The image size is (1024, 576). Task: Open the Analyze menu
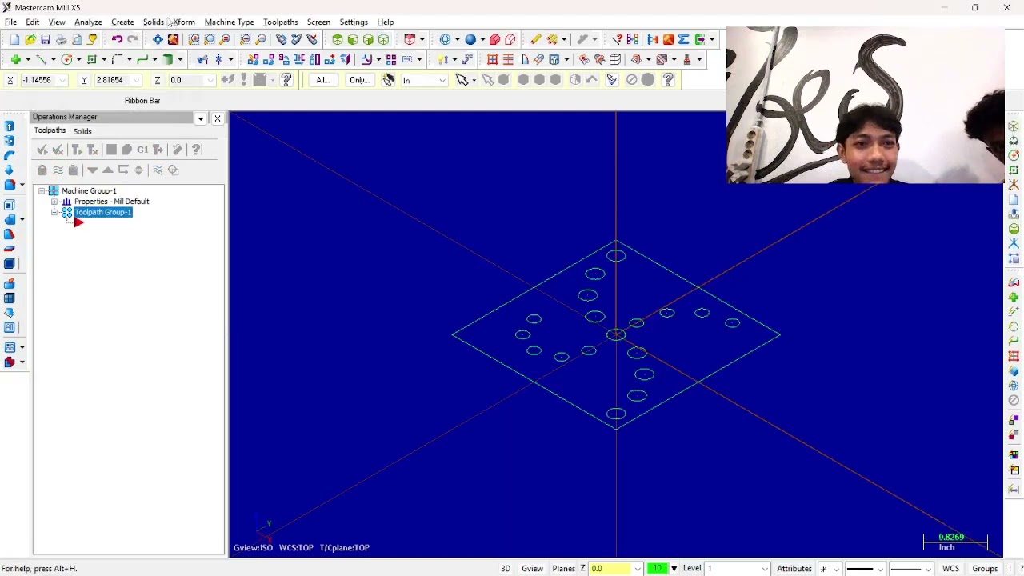click(88, 22)
